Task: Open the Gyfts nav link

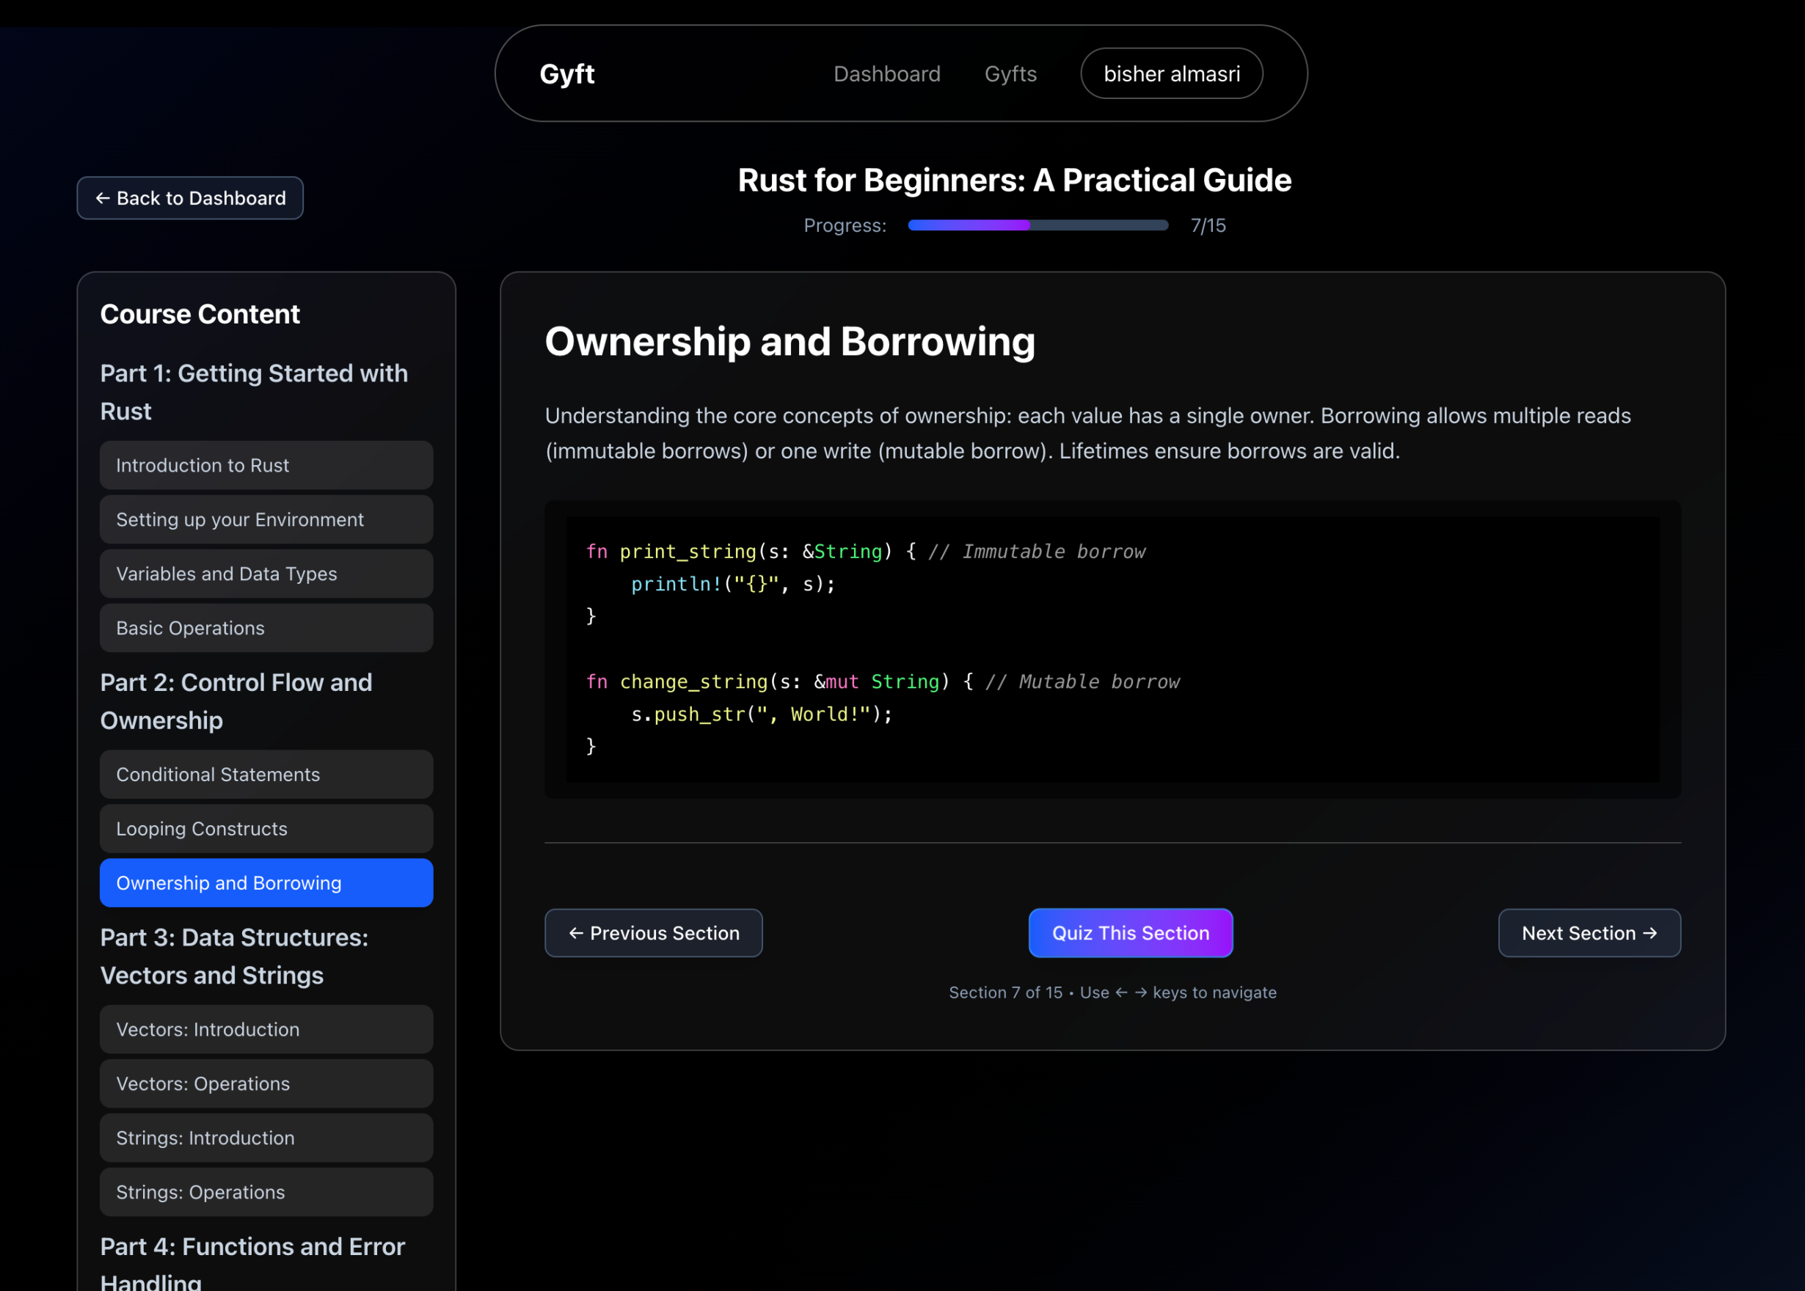Action: tap(1010, 74)
